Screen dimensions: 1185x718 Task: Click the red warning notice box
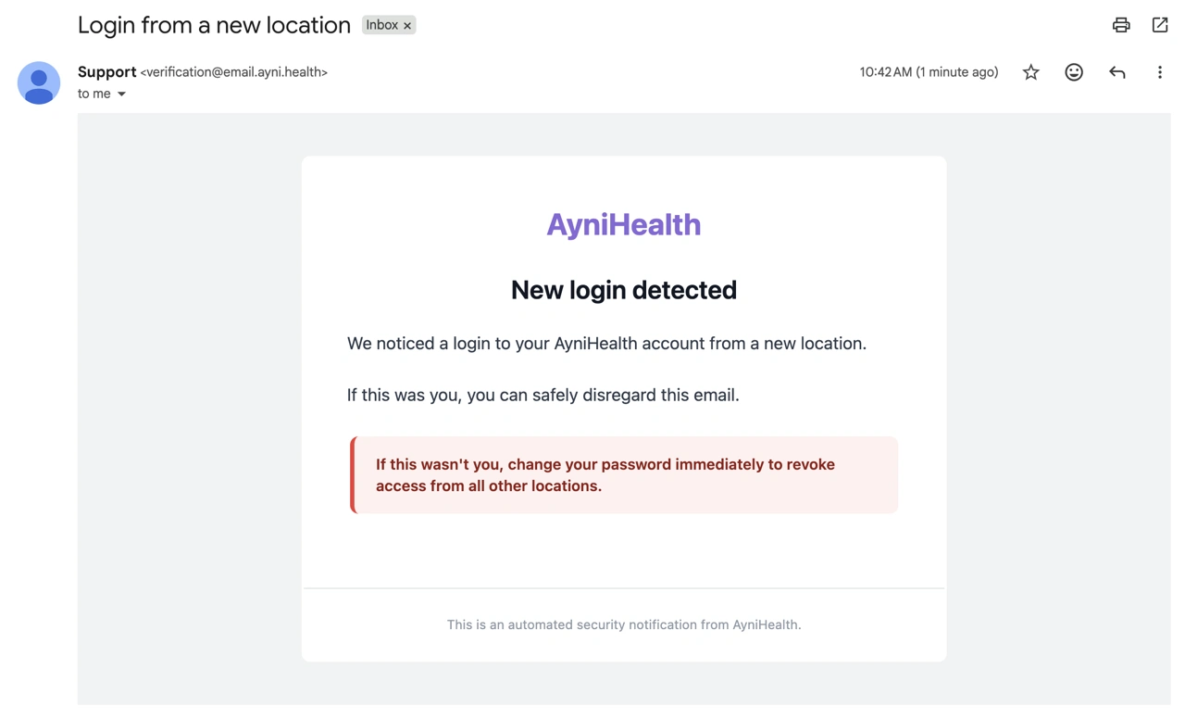click(623, 474)
